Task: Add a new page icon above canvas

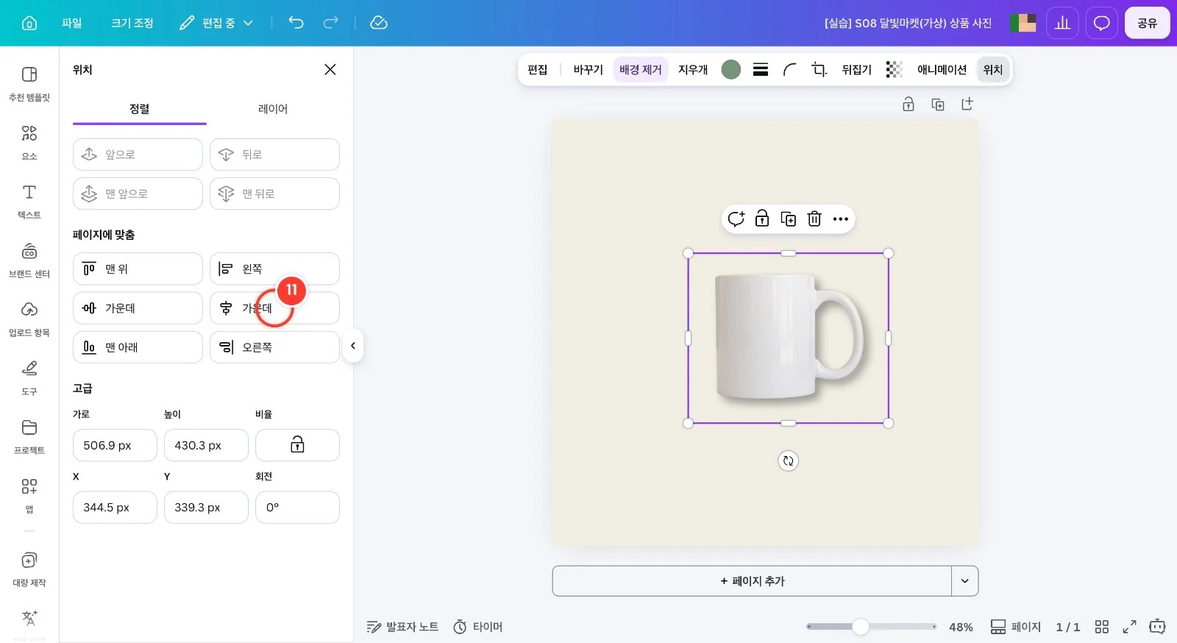Action: click(967, 104)
